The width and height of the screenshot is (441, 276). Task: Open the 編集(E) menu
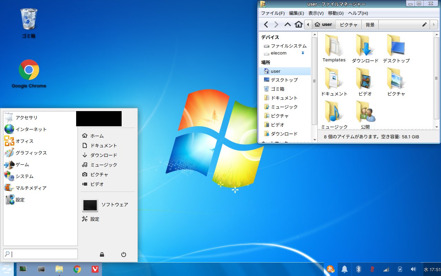point(297,13)
